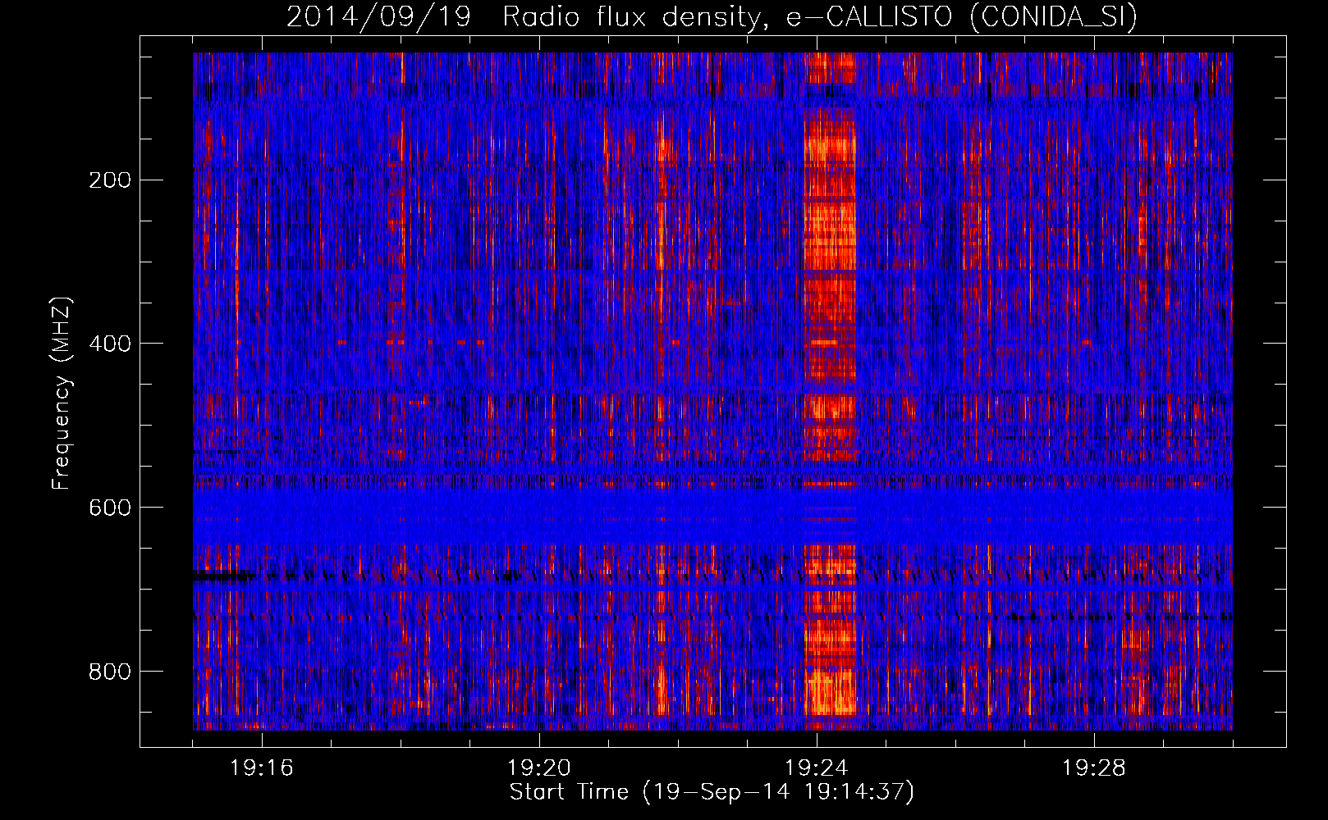Click the plot title "Radio flux density, e-CALLISTO (CONIDA_SI)"
Screen dimensions: 1328x820
[819, 16]
